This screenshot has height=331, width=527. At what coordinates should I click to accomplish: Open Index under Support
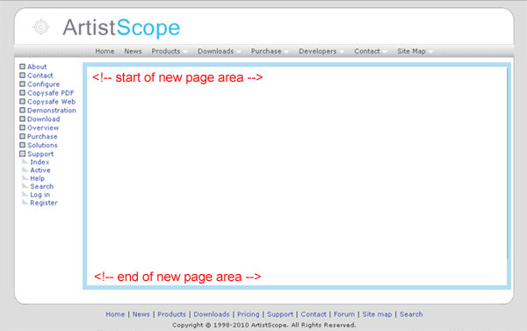coord(40,162)
